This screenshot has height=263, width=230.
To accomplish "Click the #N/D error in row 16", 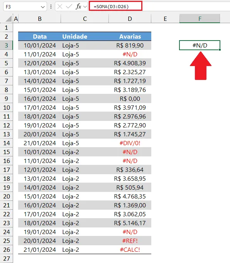I will (130, 161).
